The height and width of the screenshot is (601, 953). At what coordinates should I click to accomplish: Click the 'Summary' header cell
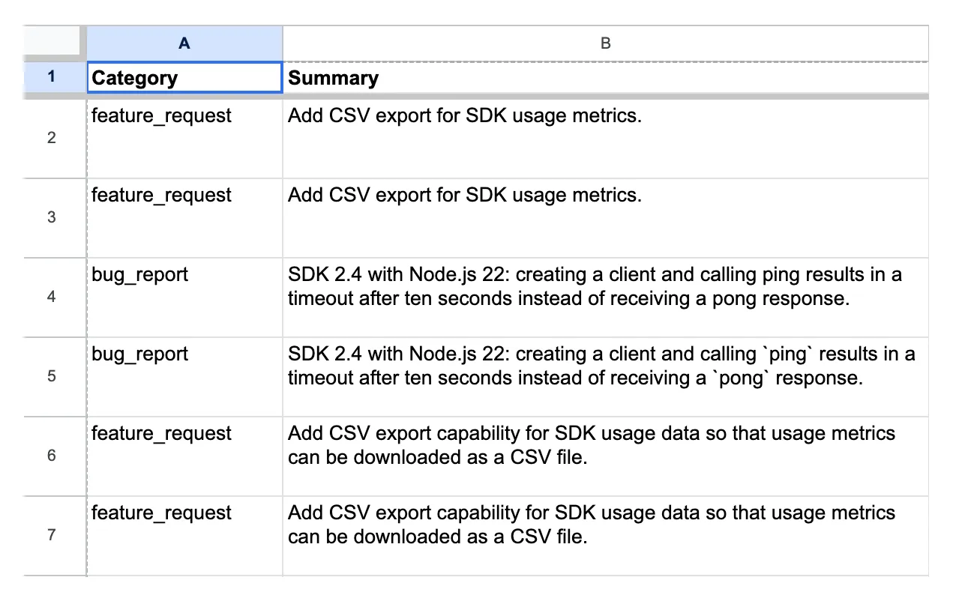[x=606, y=77]
